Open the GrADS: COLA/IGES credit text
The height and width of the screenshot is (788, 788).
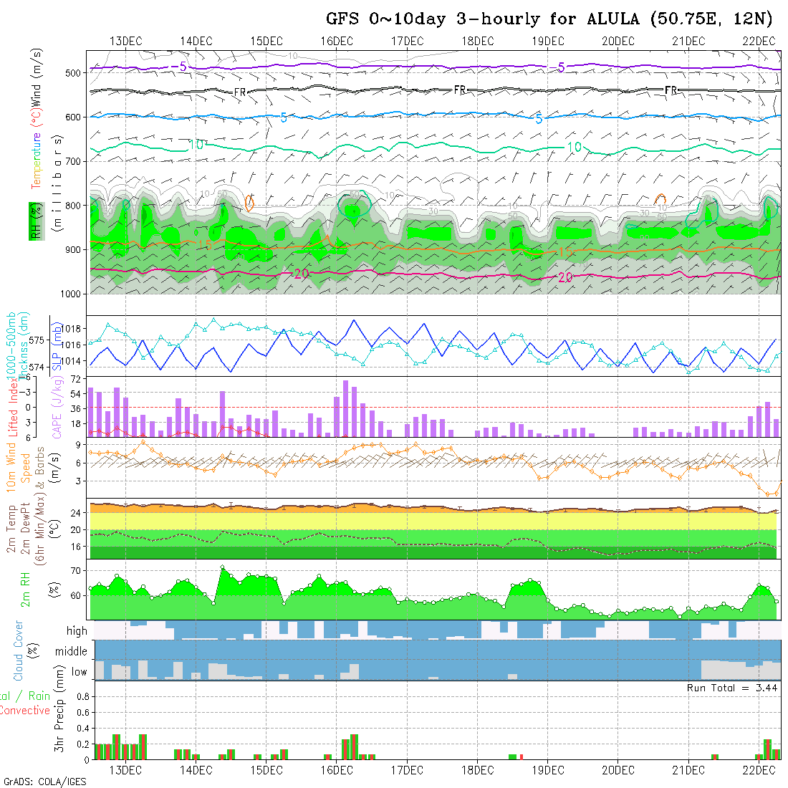44,782
